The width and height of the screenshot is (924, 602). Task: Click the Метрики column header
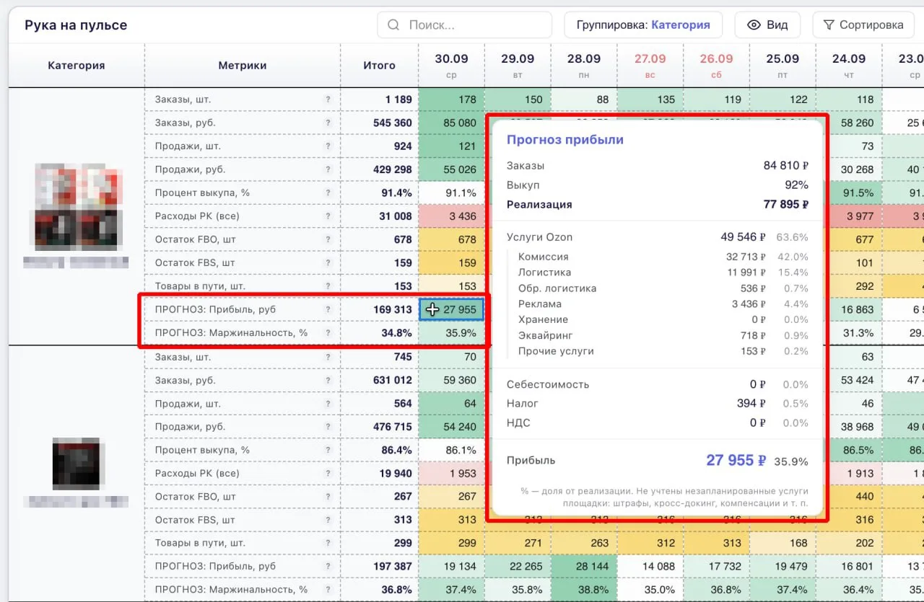(x=243, y=66)
